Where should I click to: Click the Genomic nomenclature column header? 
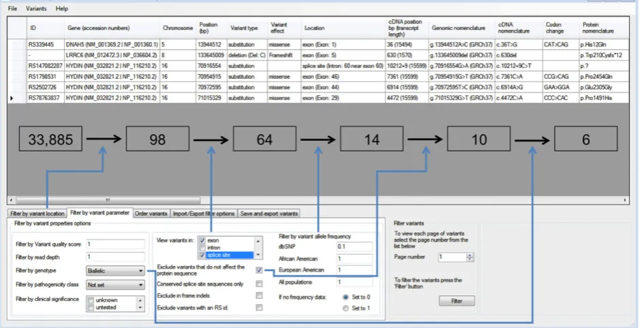[x=461, y=28]
